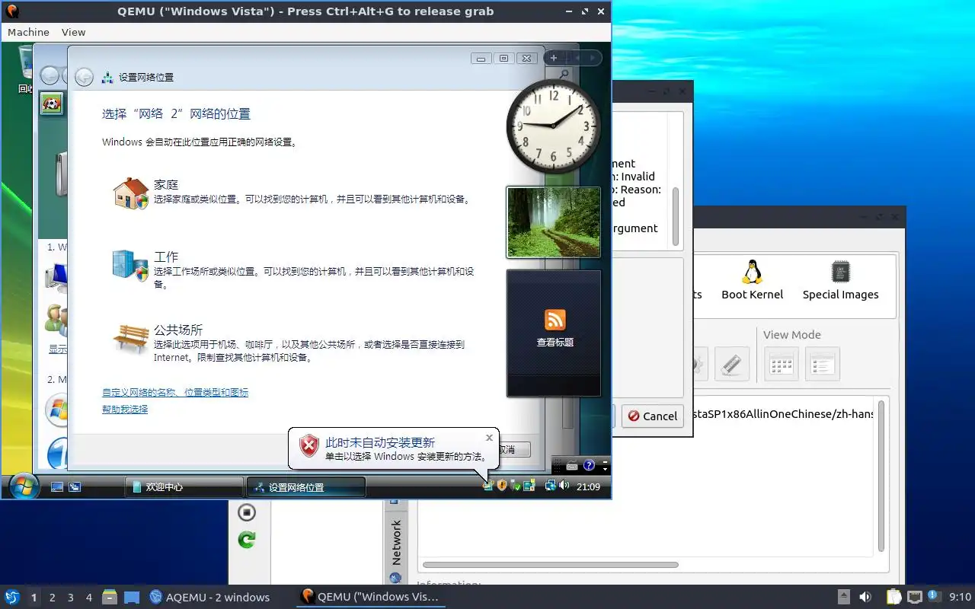Image resolution: width=975 pixels, height=609 pixels.
Task: Open the Machine menu in QEMU
Action: [x=28, y=32]
